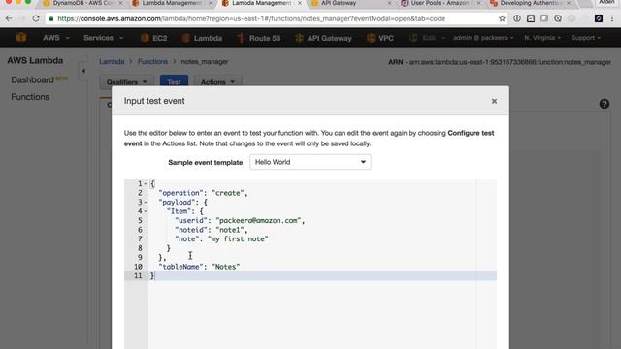Open Functions in the Lambda sidebar

click(x=30, y=97)
